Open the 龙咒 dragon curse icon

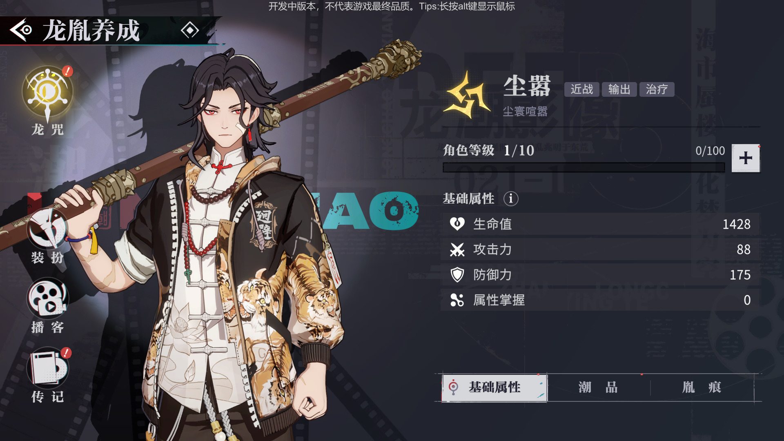coord(48,94)
